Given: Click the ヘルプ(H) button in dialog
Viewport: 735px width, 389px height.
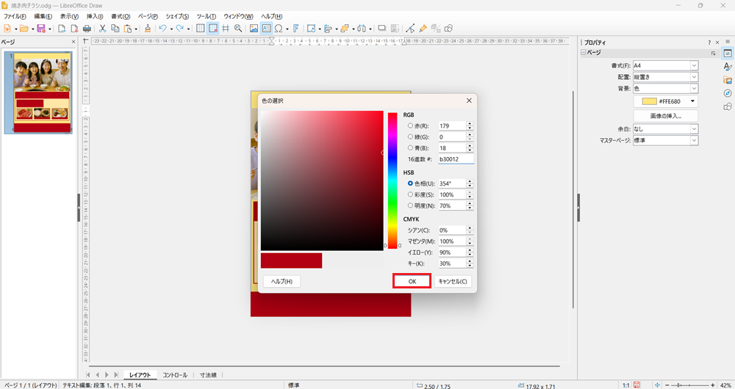Looking at the screenshot, I should pyautogui.click(x=282, y=281).
